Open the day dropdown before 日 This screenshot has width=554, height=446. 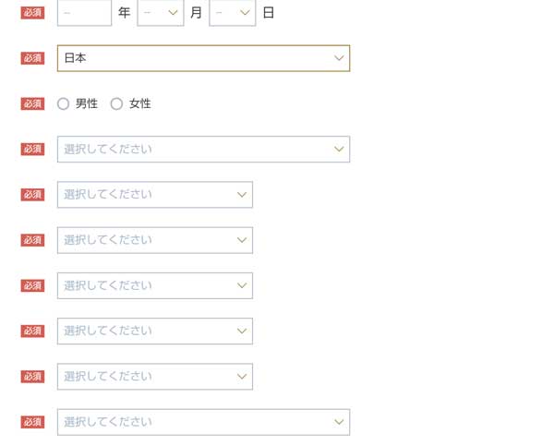(x=233, y=13)
